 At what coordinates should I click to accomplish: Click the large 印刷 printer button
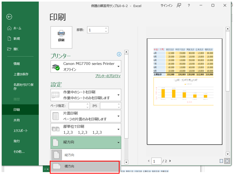pyautogui.click(x=61, y=36)
